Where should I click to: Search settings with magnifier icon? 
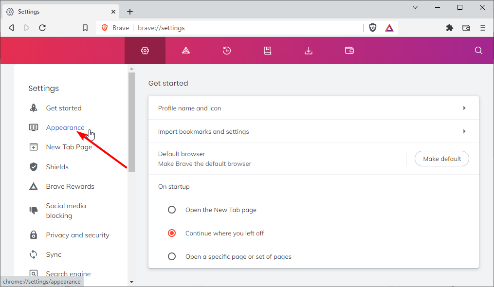coord(478,51)
